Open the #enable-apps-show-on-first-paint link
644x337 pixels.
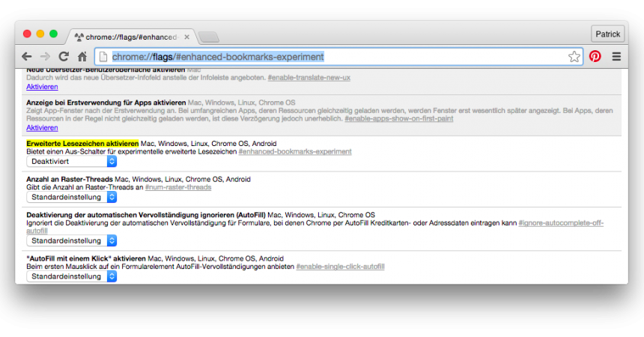[x=399, y=119]
